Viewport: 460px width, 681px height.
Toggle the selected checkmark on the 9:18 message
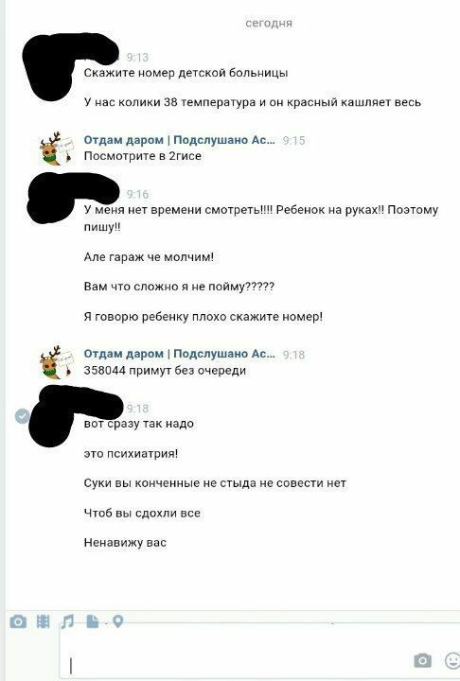(22, 416)
